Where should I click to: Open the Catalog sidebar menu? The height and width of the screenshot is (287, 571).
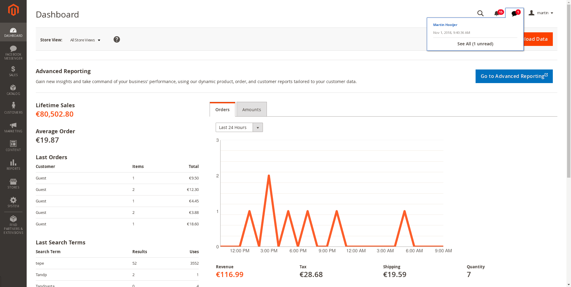pos(13,90)
